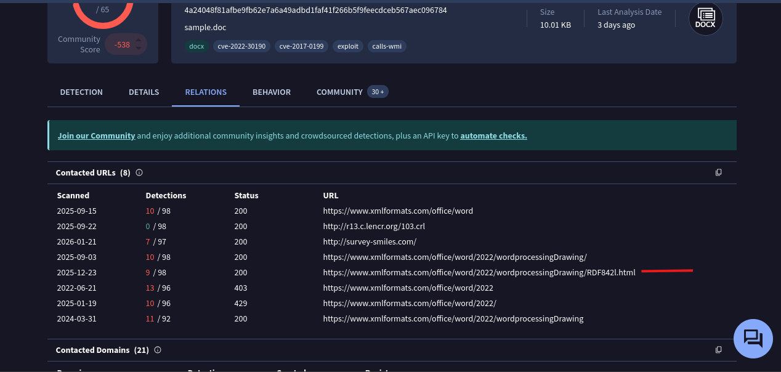Click the calls-wmi tag

point(387,46)
